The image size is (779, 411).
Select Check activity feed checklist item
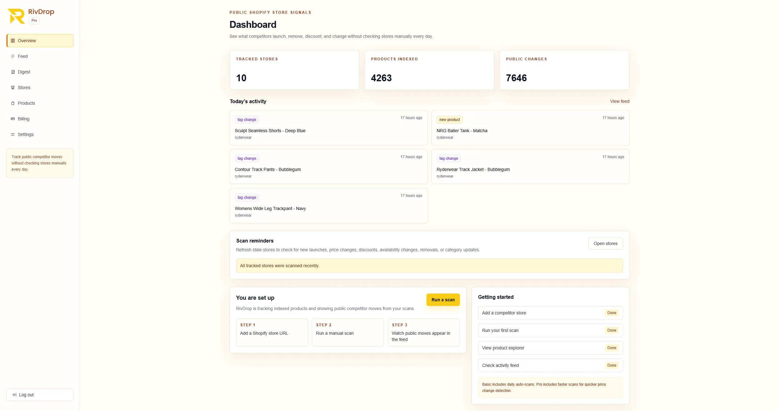coord(550,365)
